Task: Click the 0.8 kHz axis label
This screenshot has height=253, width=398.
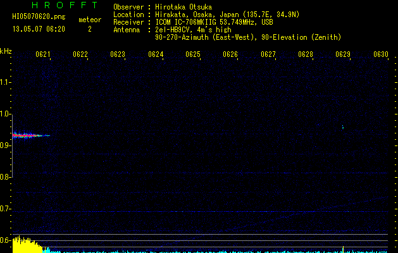Action: click(5, 176)
